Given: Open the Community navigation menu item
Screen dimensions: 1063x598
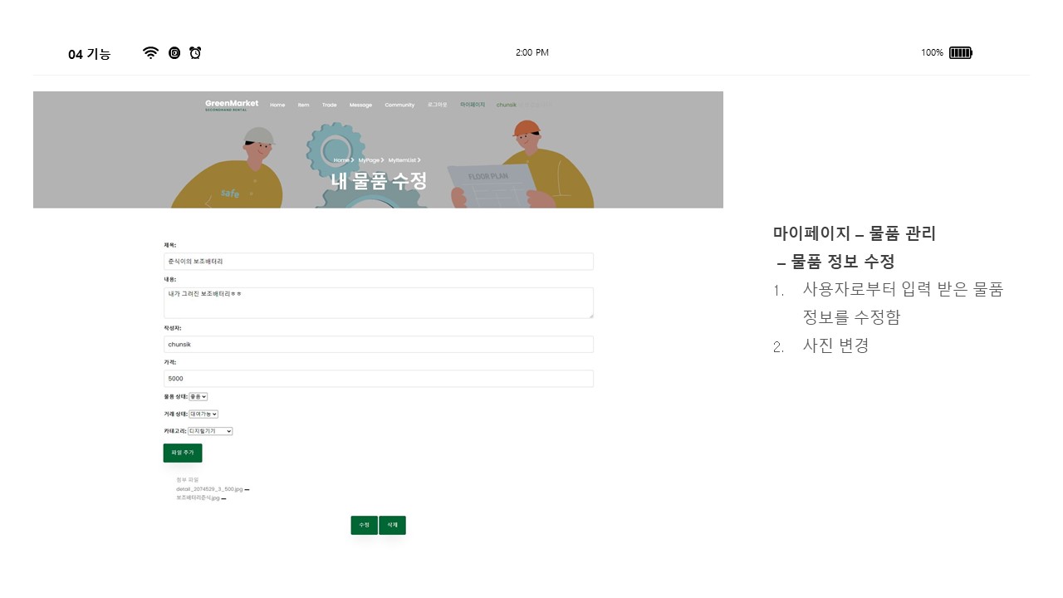Looking at the screenshot, I should pyautogui.click(x=399, y=104).
